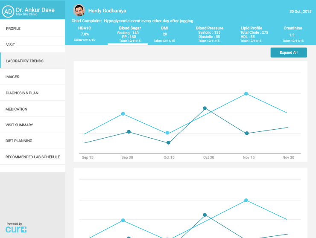Open DIET PLANNING
This screenshot has height=238, width=316.
[x=32, y=141]
